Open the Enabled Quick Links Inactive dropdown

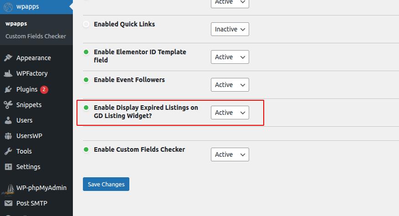tap(230, 29)
